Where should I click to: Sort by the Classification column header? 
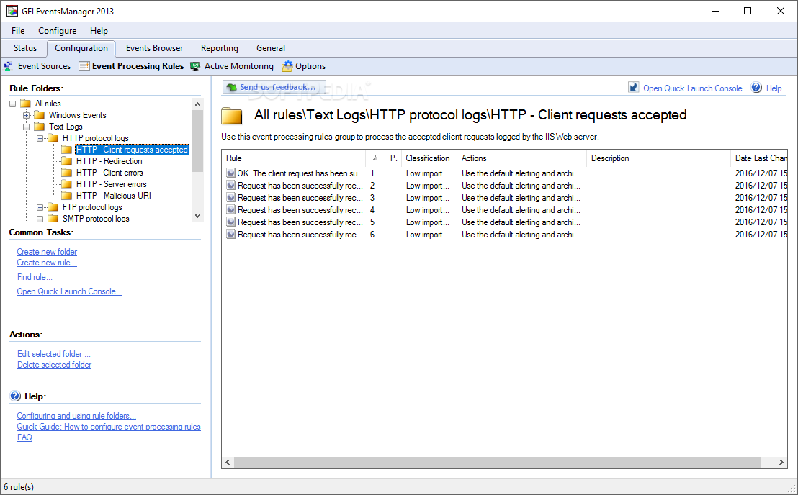click(x=429, y=158)
